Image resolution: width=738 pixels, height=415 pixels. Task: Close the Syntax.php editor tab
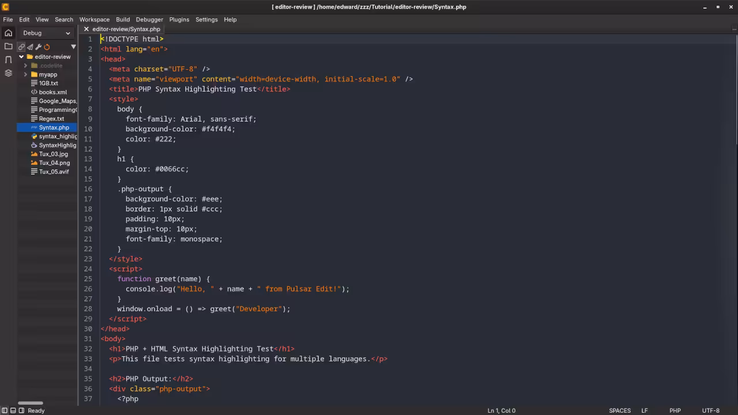[x=86, y=29]
